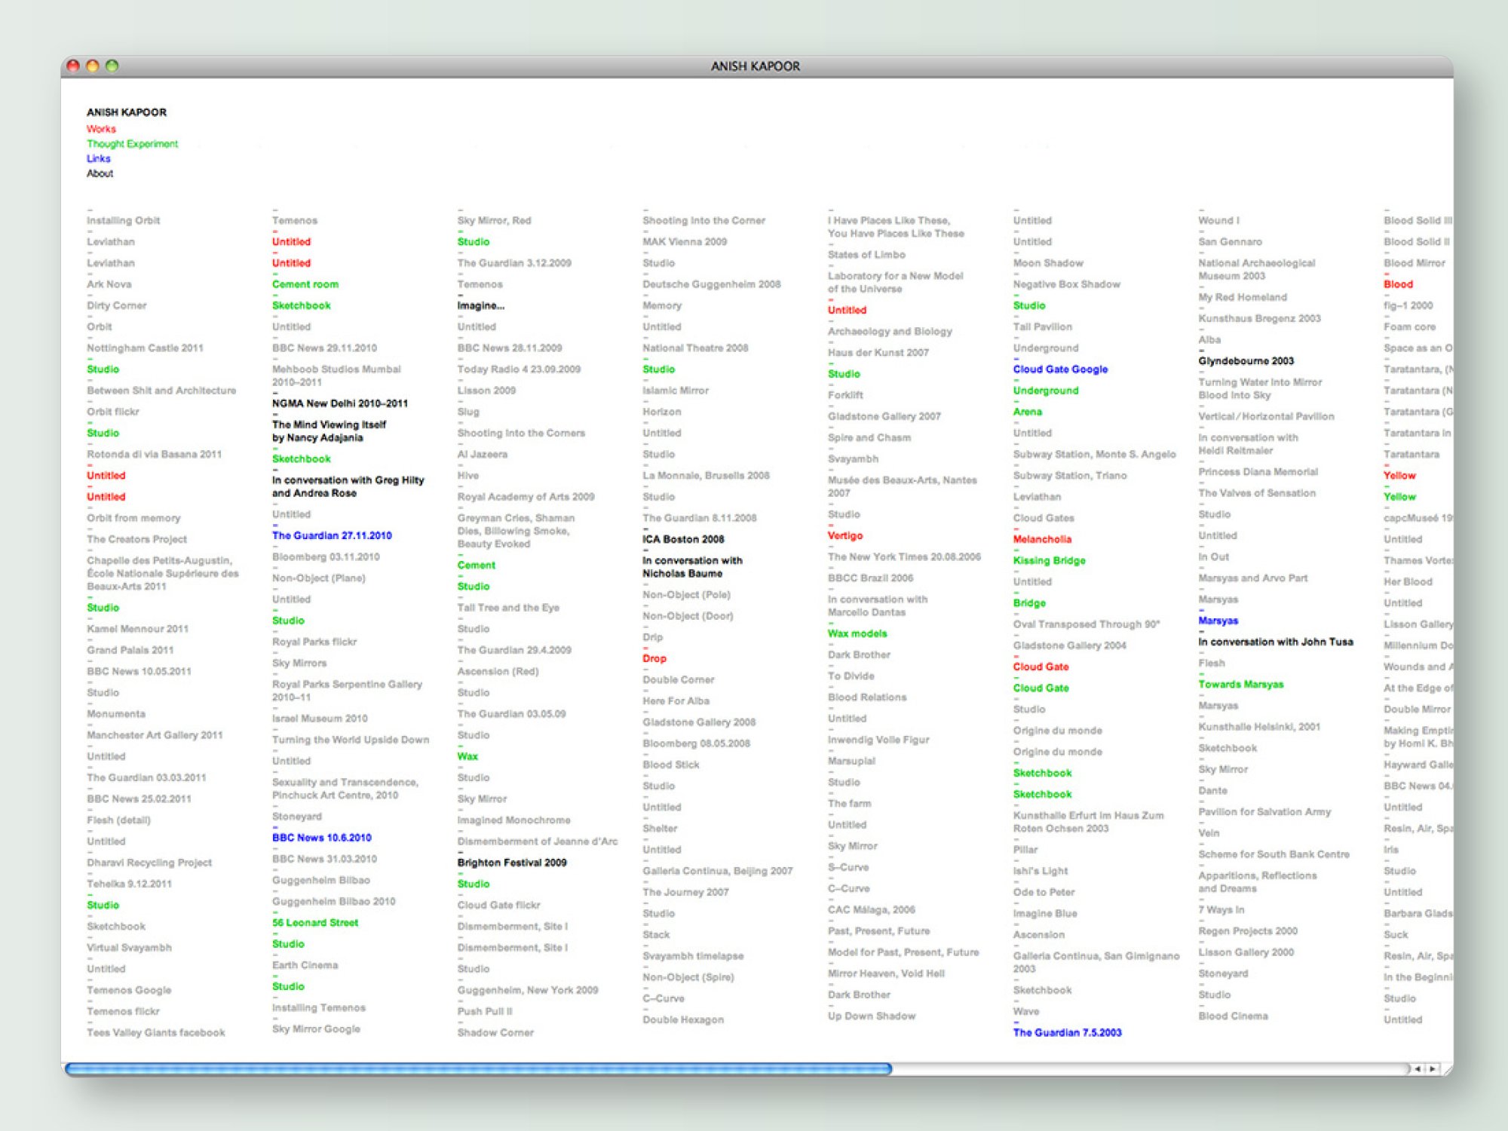Open Turning the World Upside Down
Image resolution: width=1508 pixels, height=1131 pixels.
point(351,740)
